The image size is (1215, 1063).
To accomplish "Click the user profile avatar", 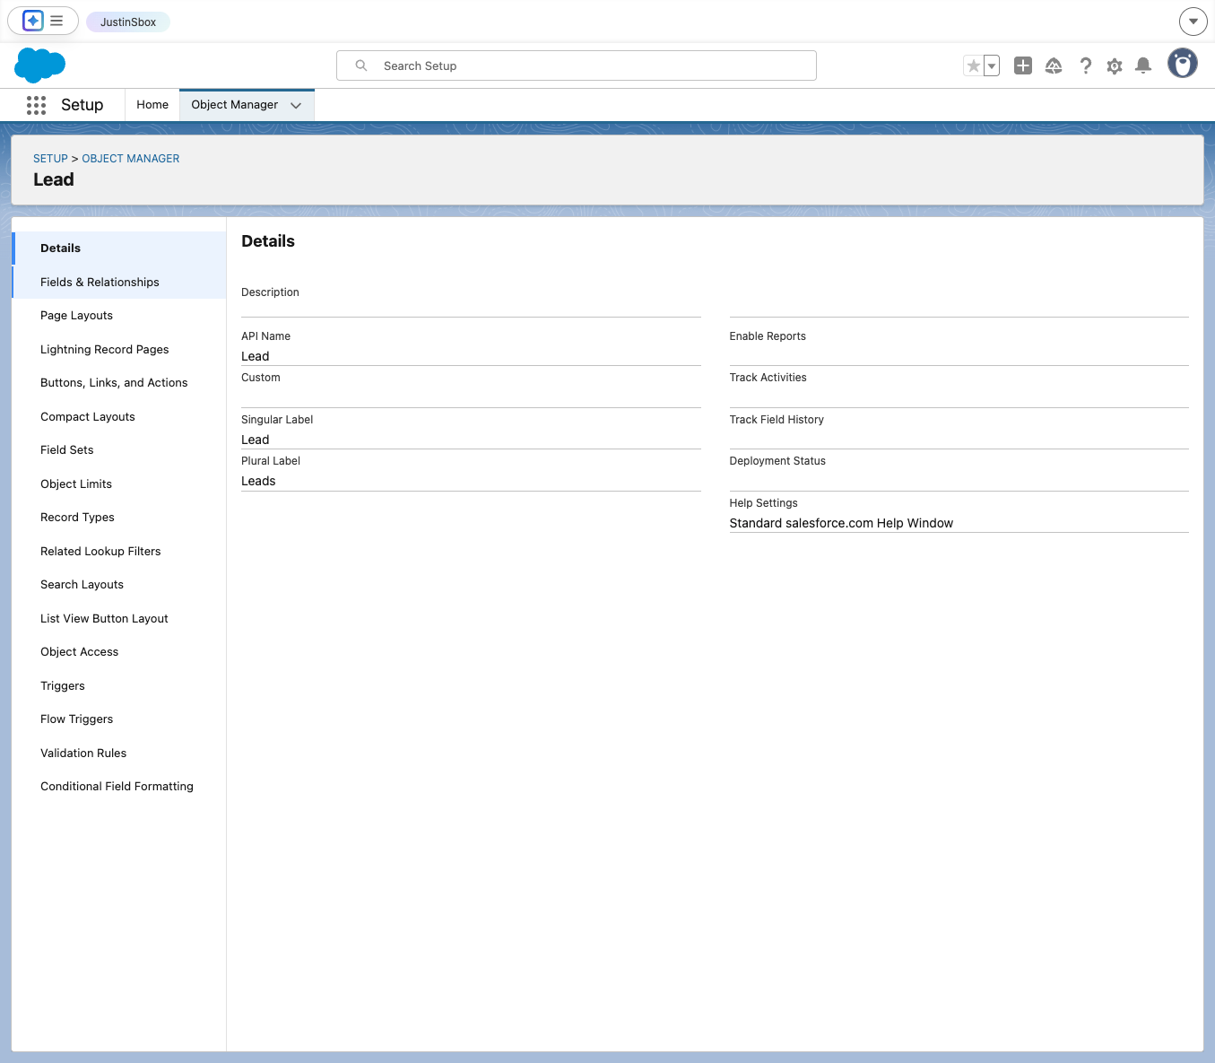I will (1183, 64).
